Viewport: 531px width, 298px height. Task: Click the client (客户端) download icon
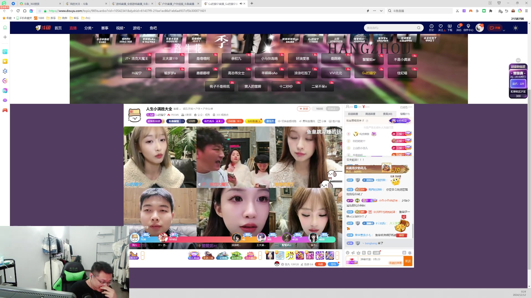334,121
